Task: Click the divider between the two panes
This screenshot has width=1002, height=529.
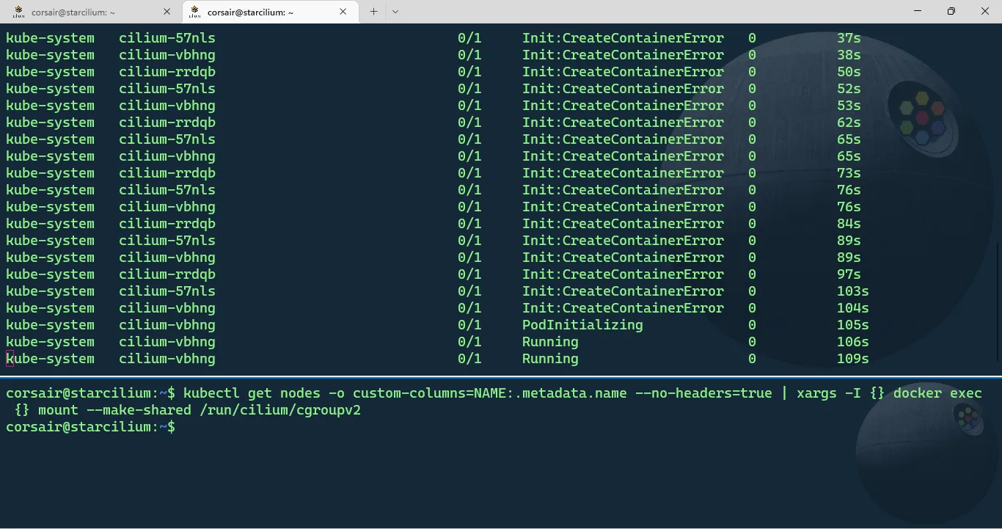Action: click(501, 376)
